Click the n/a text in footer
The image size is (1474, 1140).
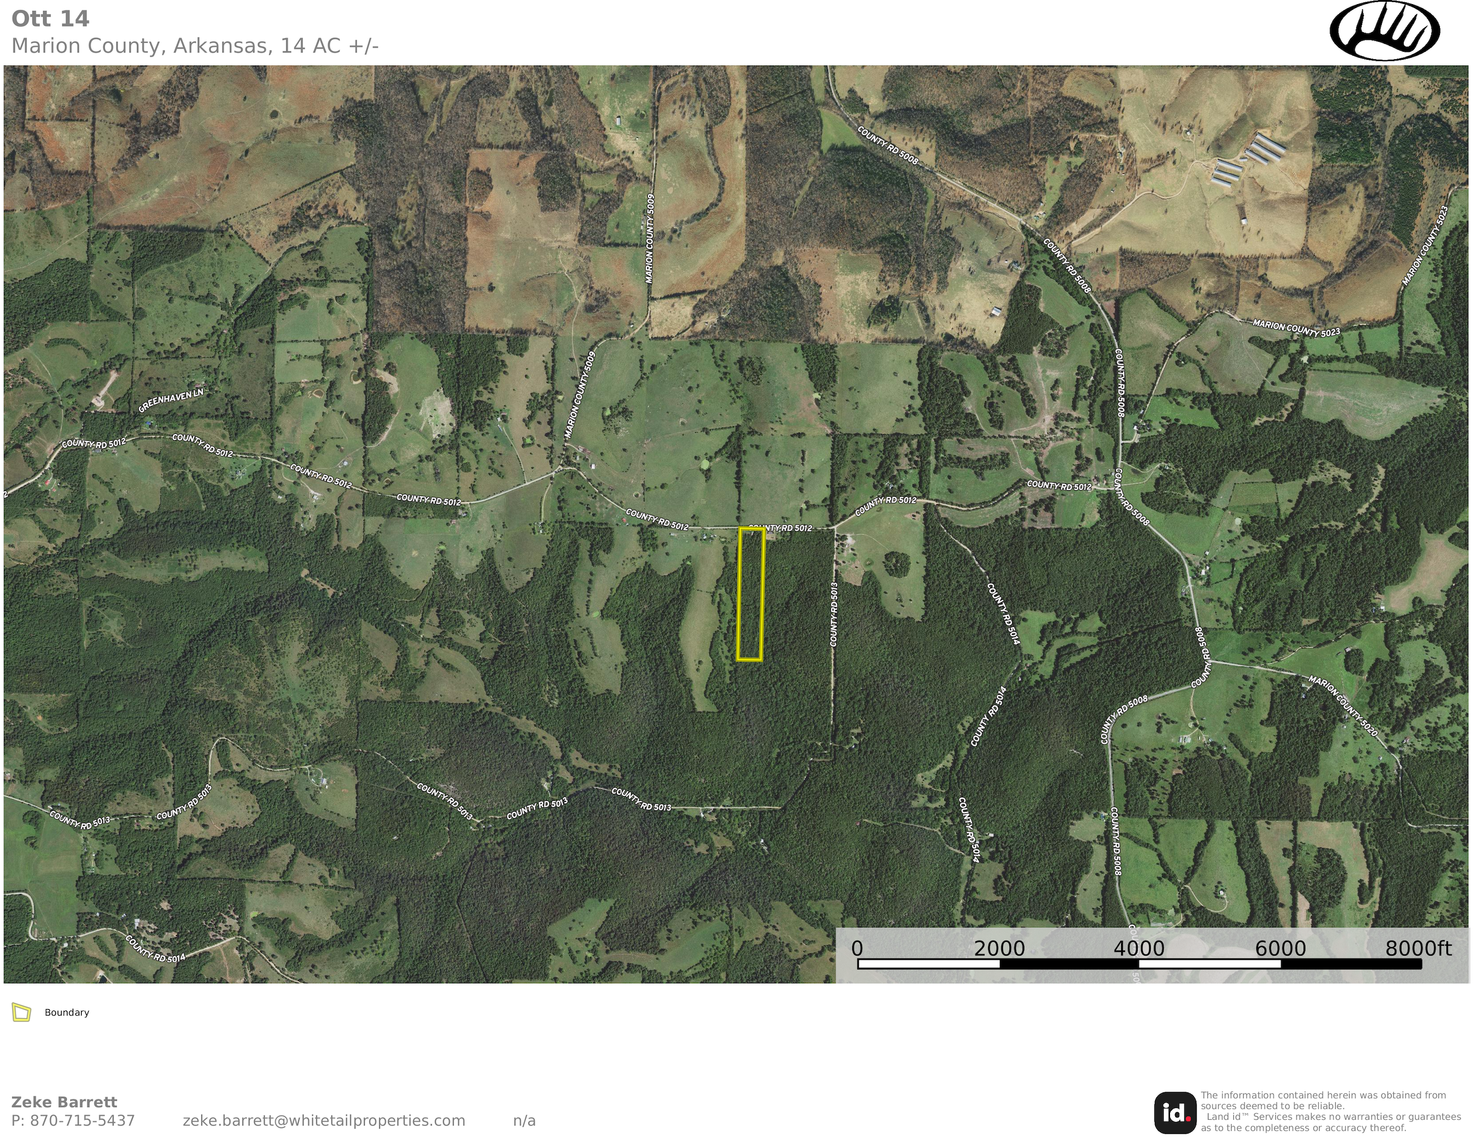[x=524, y=1120]
